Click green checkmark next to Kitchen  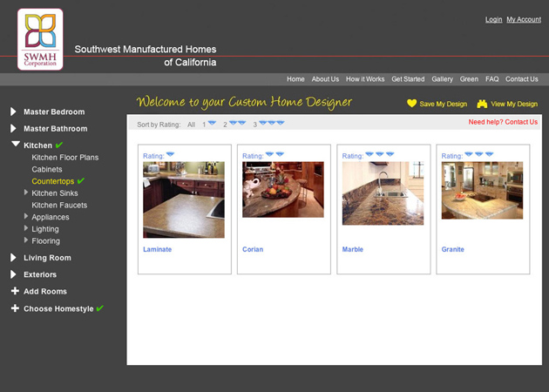[x=59, y=145]
